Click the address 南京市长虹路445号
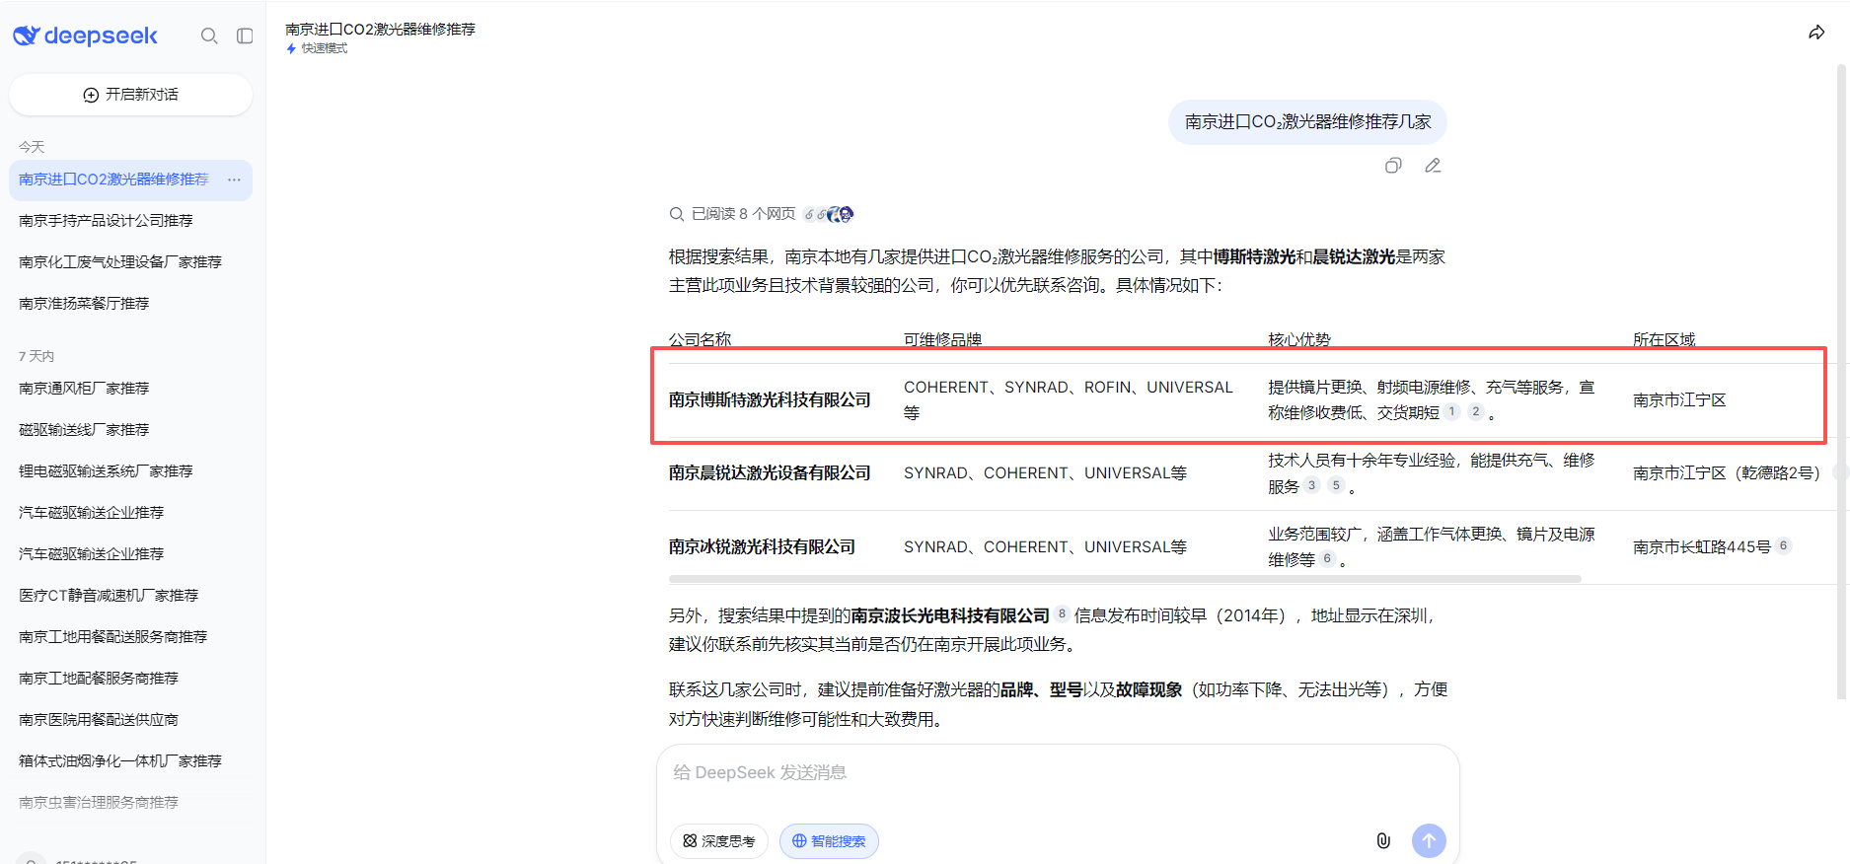 point(1701,546)
